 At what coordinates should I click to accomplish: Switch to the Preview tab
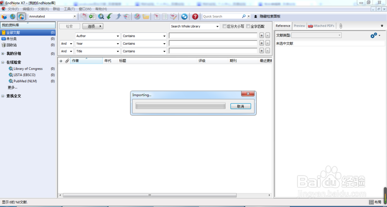[300, 26]
